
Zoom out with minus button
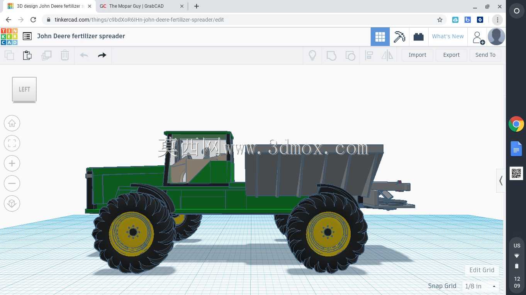coord(12,183)
